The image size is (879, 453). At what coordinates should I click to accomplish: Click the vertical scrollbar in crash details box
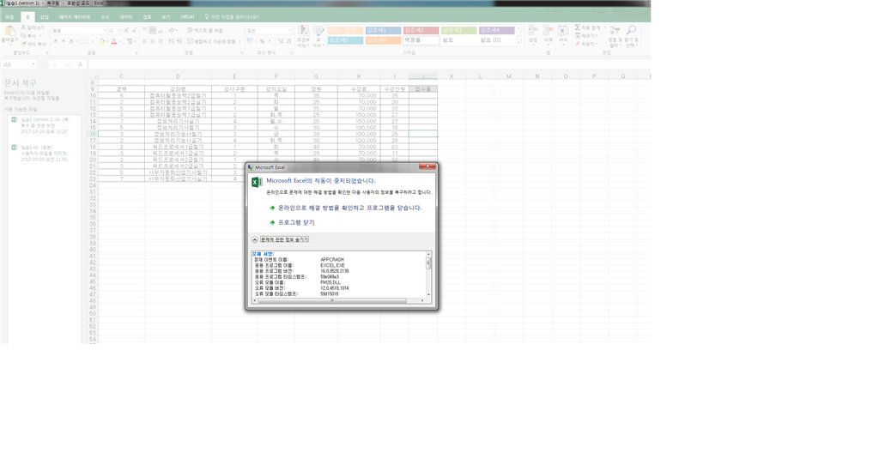click(x=429, y=276)
